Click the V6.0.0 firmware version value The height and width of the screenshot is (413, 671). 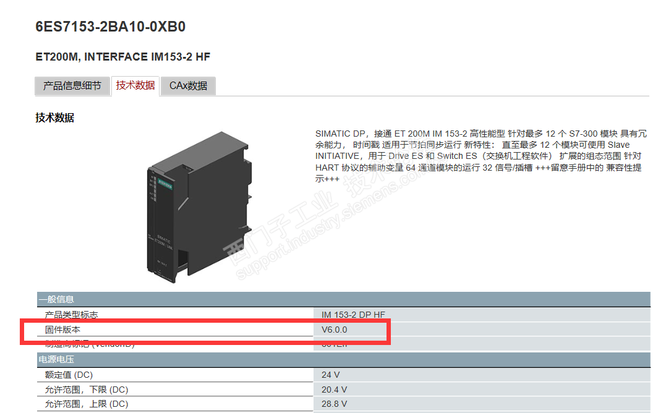334,330
